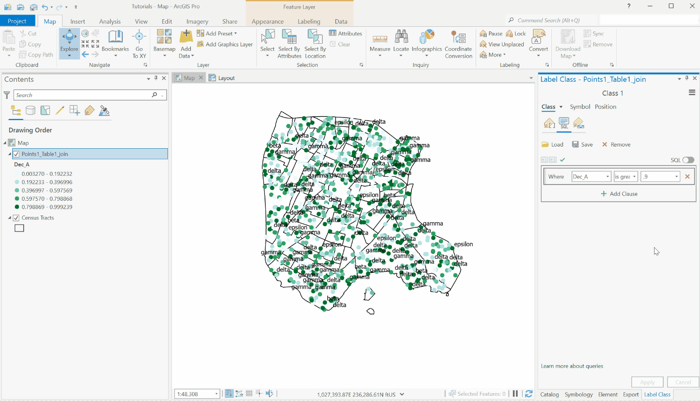This screenshot has height=401, width=700.
Task: Expand the coordinate units dropdown in status bar
Action: coord(401,394)
